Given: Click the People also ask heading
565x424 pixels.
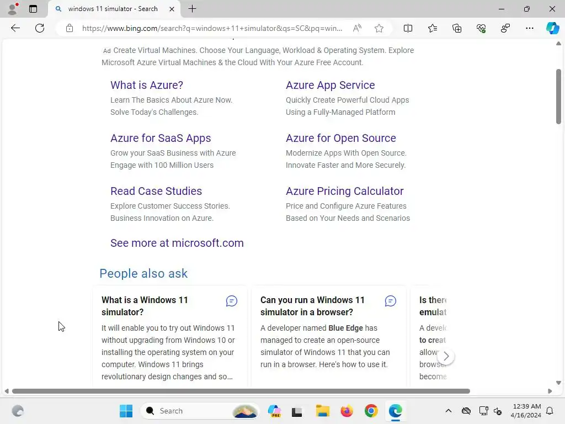Looking at the screenshot, I should (x=143, y=274).
